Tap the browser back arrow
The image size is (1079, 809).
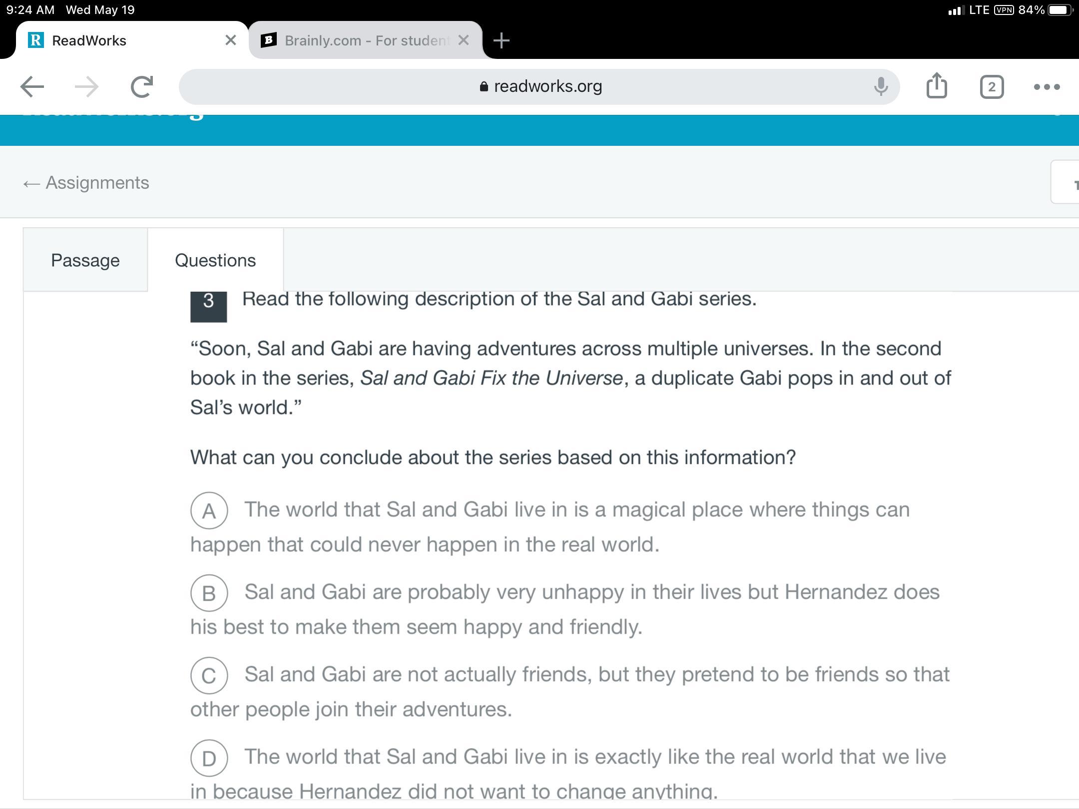tap(32, 87)
